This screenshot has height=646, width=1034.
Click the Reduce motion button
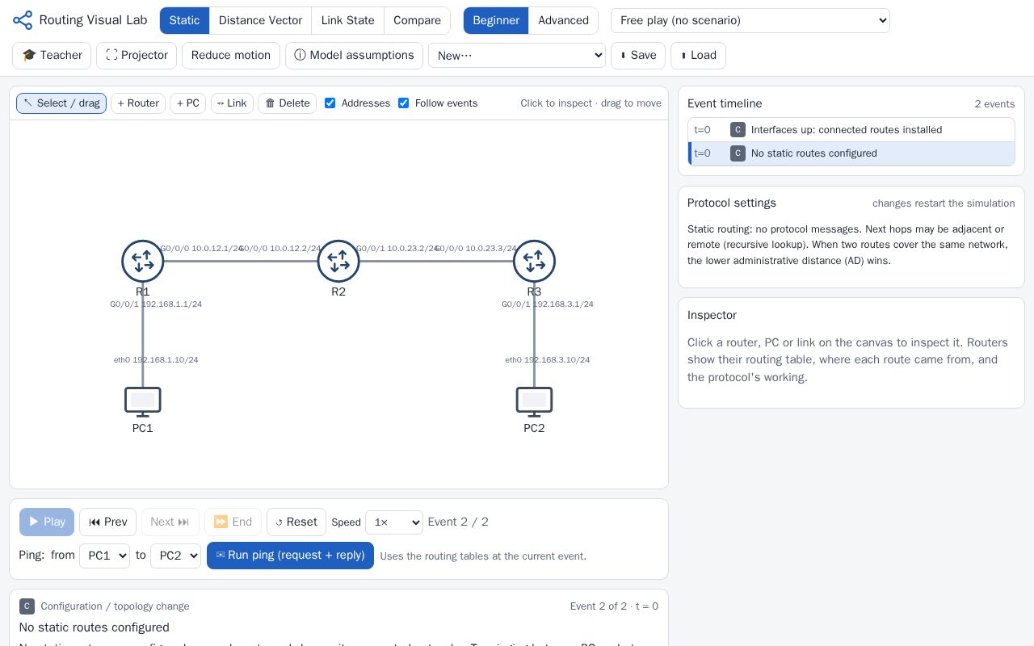point(231,56)
